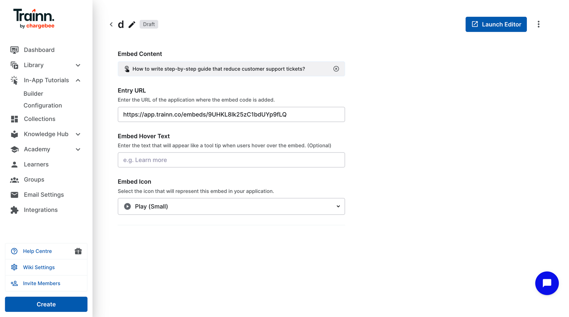The height and width of the screenshot is (317, 569).
Task: Click the "Entry URL" label
Action: coord(132,90)
